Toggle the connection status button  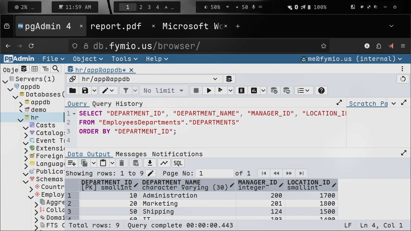(x=73, y=79)
